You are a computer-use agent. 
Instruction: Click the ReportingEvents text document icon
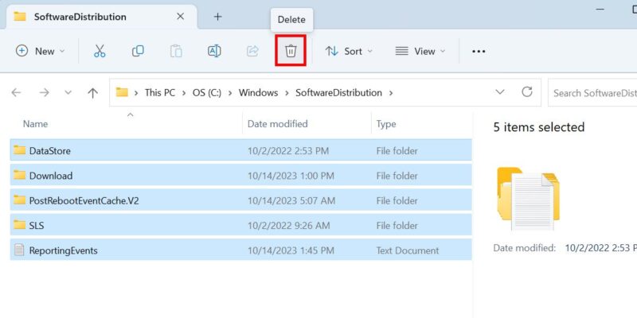coord(19,250)
